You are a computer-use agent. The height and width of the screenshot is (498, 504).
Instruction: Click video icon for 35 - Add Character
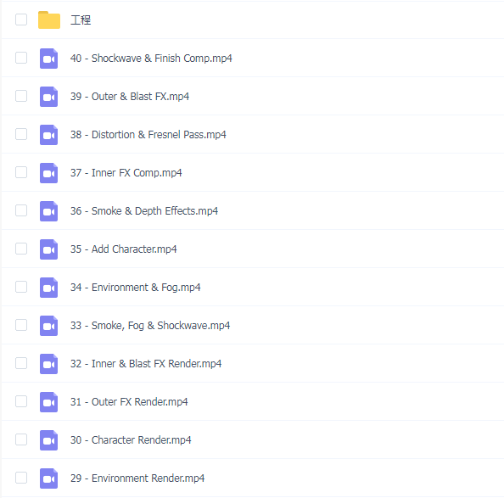(x=49, y=249)
